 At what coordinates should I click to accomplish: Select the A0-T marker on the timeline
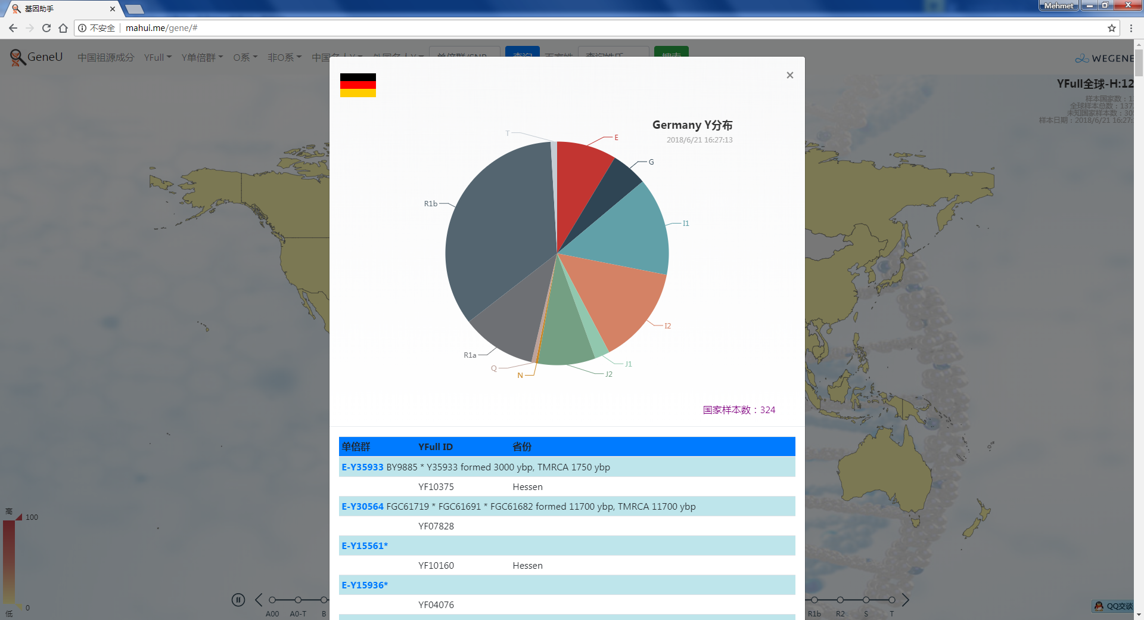[298, 600]
